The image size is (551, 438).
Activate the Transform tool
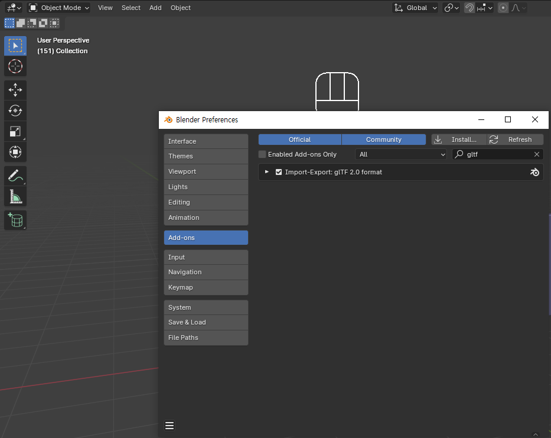tap(15, 152)
